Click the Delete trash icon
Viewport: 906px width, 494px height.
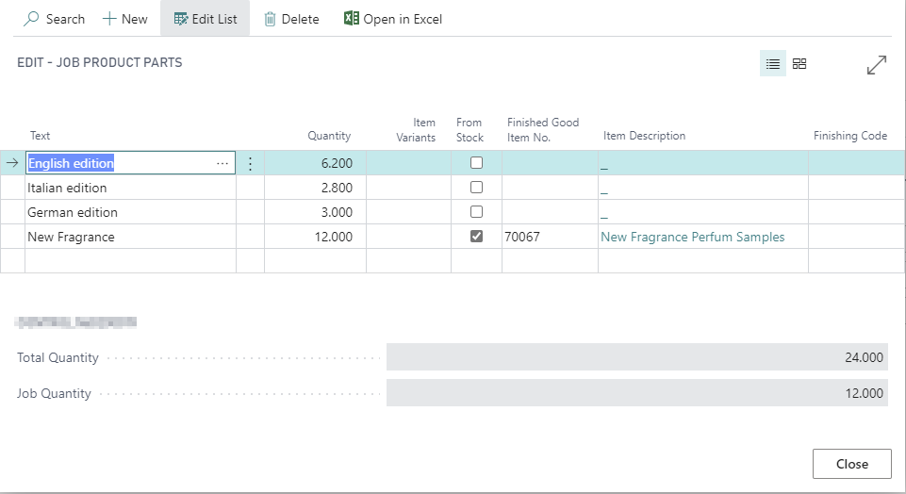270,19
